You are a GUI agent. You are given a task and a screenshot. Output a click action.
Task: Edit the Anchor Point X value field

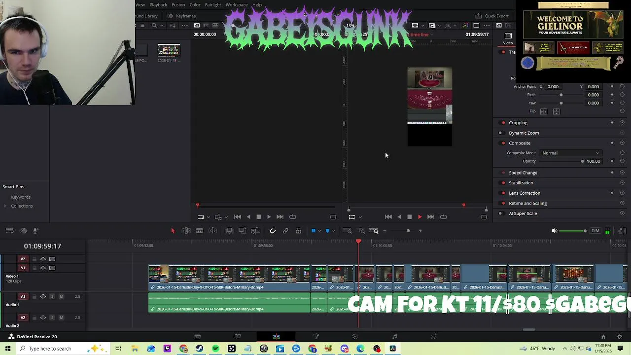click(x=553, y=87)
